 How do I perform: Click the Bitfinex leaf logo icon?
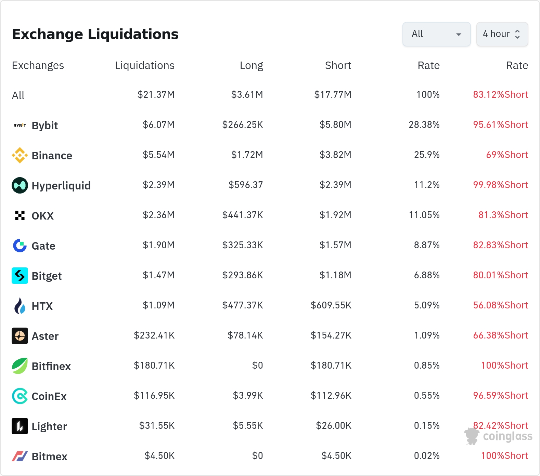point(20,366)
